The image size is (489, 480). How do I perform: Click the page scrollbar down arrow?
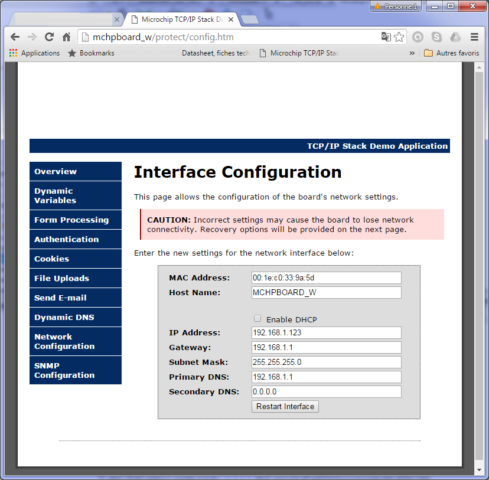pos(479,470)
